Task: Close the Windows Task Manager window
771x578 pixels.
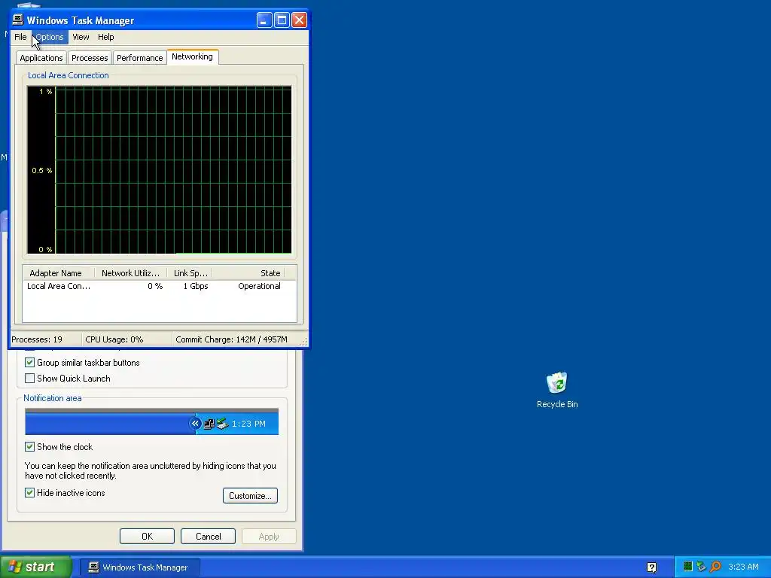Action: click(x=299, y=20)
